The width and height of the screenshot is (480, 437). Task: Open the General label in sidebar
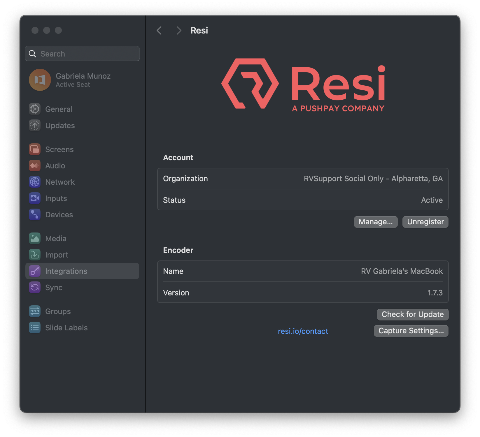pos(59,109)
